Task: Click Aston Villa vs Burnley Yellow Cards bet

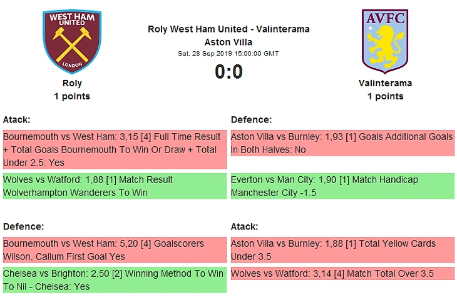Action: tap(342, 250)
